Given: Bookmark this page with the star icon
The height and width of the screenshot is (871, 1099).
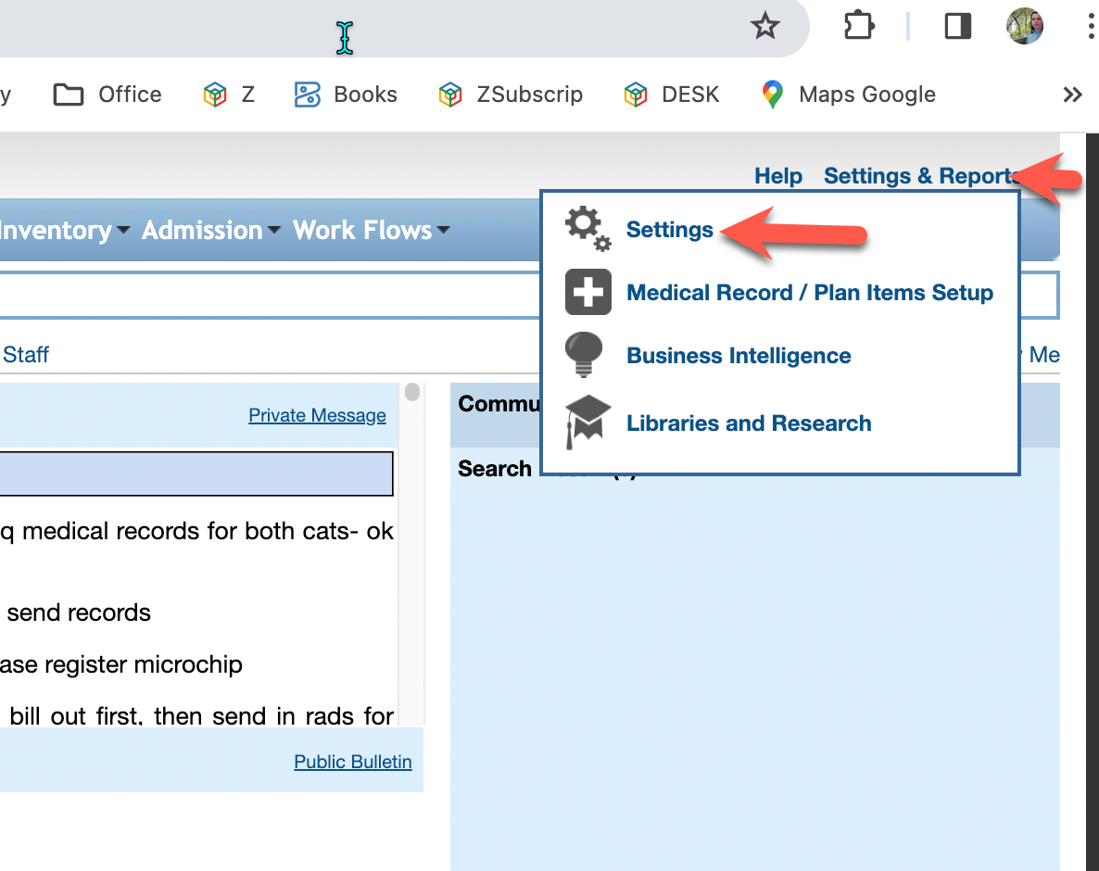Looking at the screenshot, I should 764,27.
